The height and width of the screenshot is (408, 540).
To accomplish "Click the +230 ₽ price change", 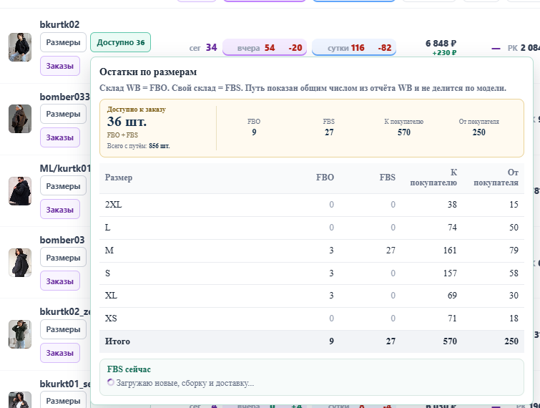I will [x=444, y=53].
